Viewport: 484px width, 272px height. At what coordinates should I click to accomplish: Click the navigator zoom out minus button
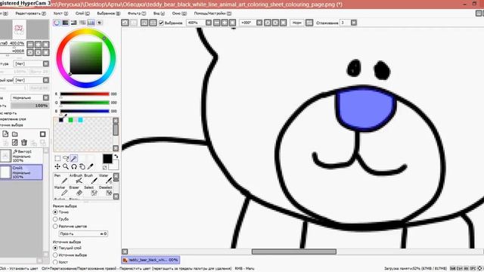30,45
